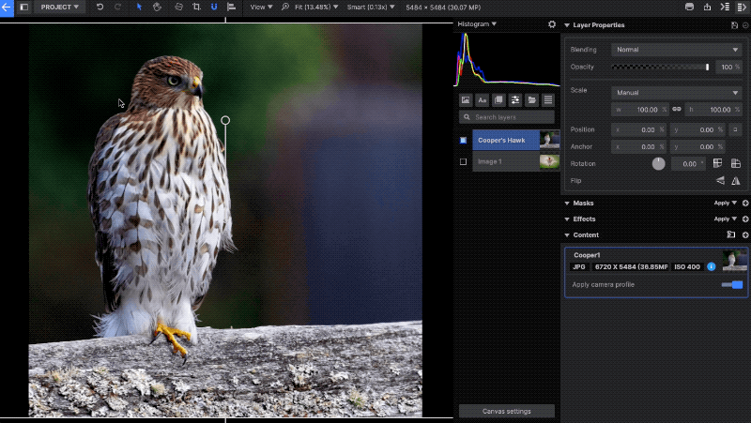
Task: Click the blue info icon for Cooper1
Action: click(711, 266)
